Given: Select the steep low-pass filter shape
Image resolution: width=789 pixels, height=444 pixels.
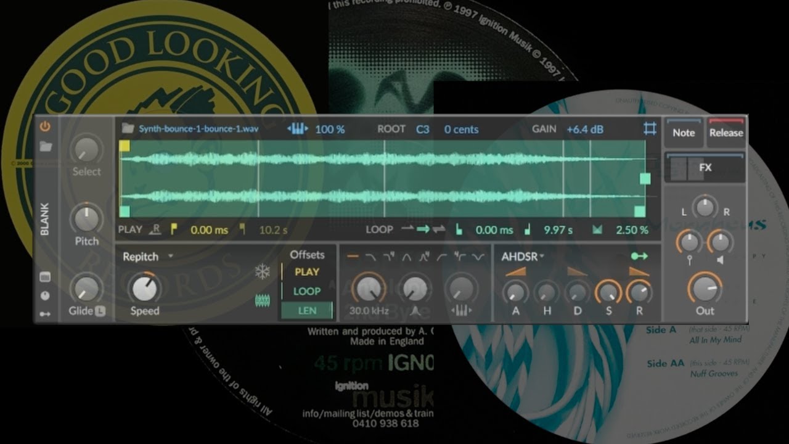Looking at the screenshot, I should point(389,257).
